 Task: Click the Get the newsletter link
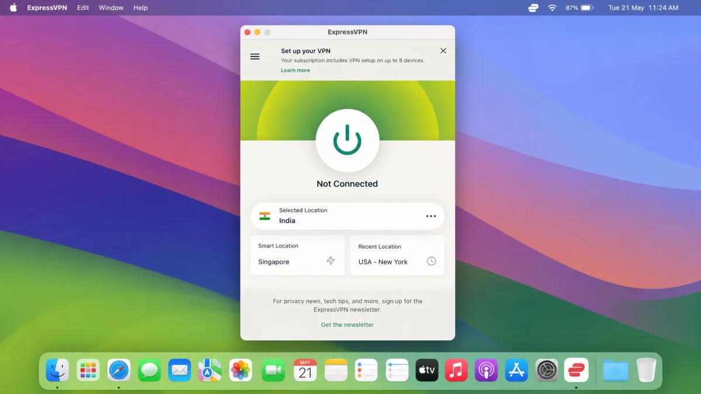pos(348,325)
